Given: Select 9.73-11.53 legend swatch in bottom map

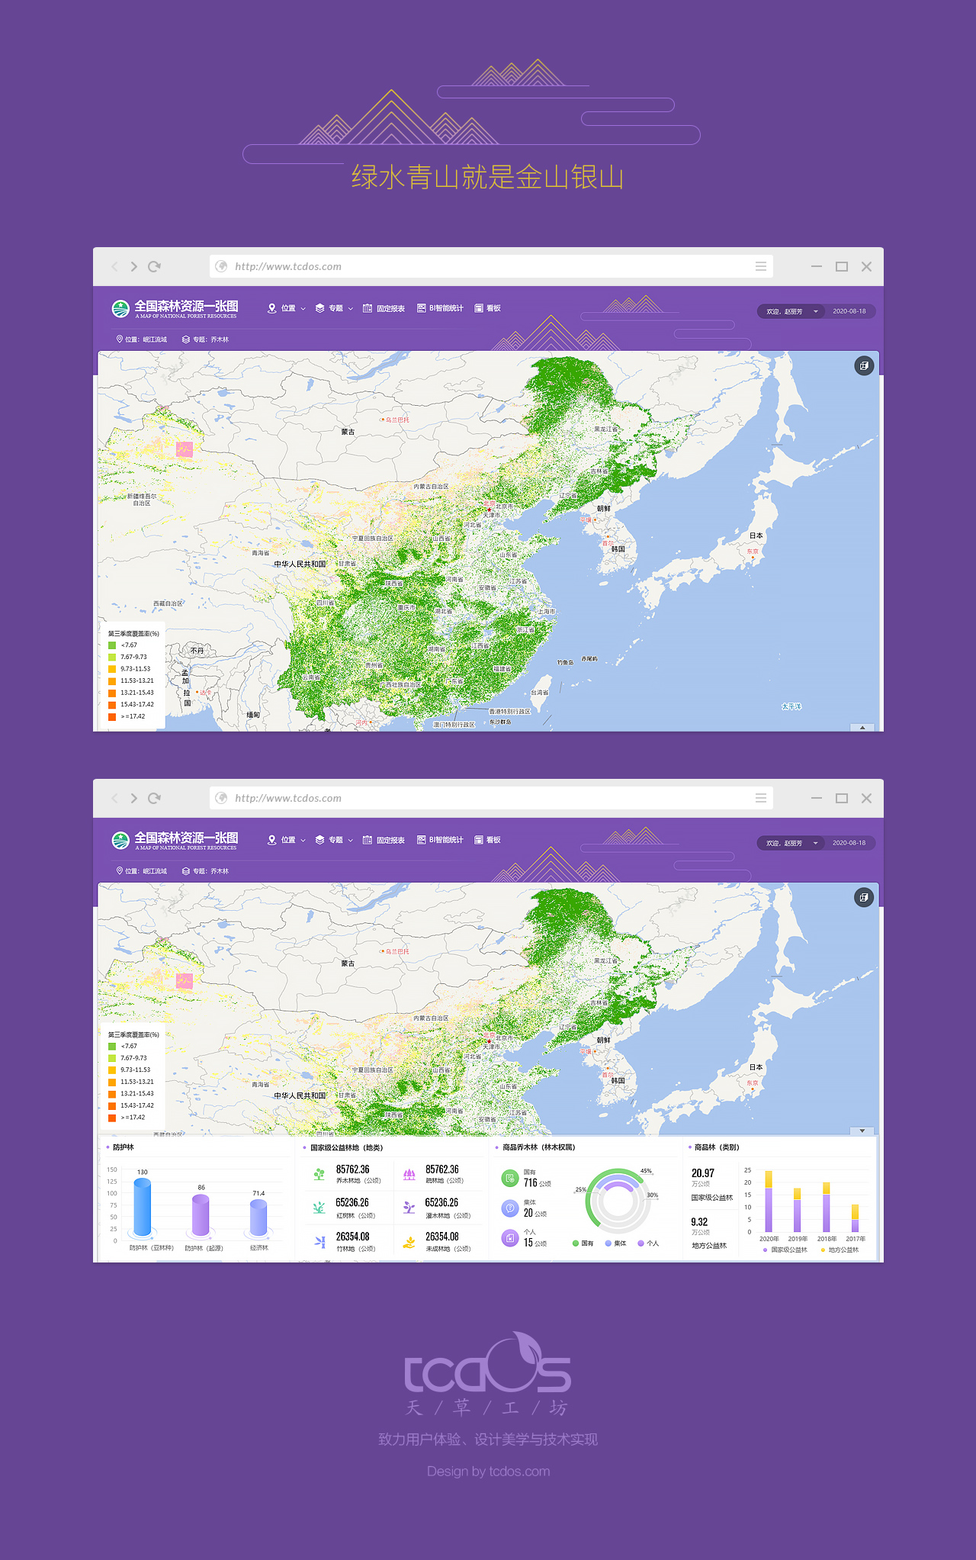Looking at the screenshot, I should tap(112, 1070).
